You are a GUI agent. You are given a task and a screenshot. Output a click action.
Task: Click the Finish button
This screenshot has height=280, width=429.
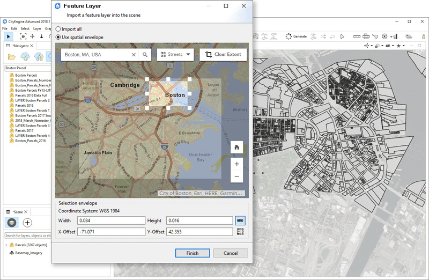(x=193, y=253)
